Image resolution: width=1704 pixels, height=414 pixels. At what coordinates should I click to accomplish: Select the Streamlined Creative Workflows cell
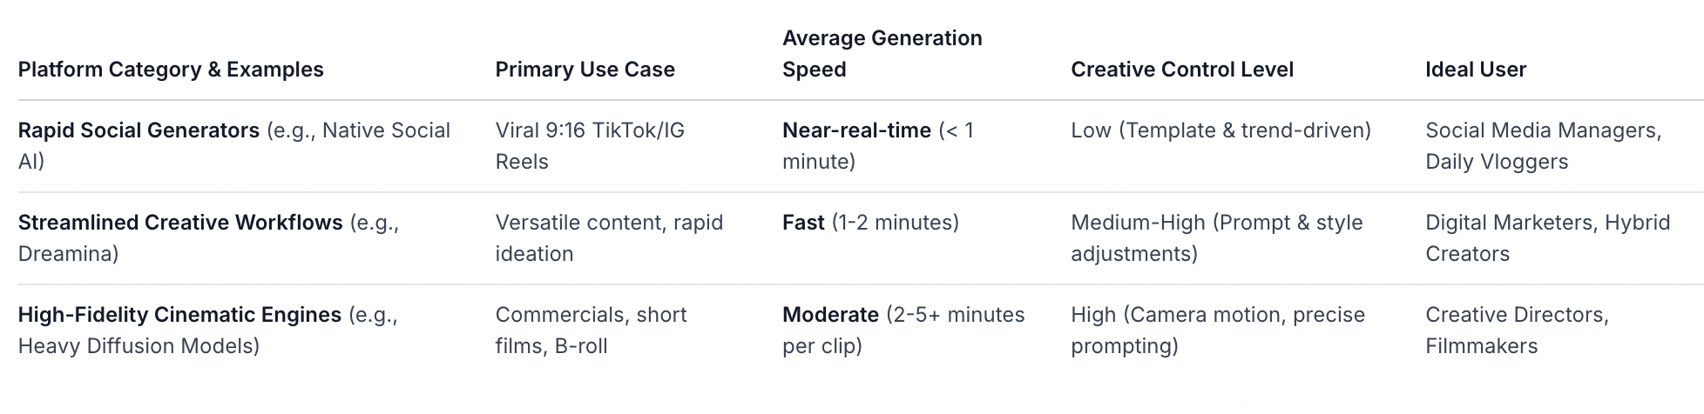coord(209,238)
